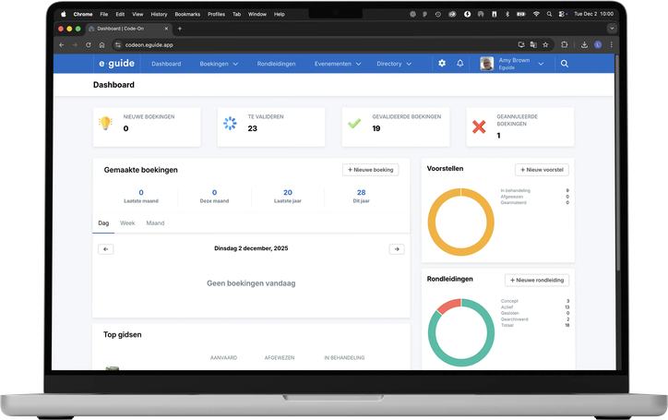Open the Profiles menu in menu bar
Viewport: 668px width, 420px height.
click(217, 14)
